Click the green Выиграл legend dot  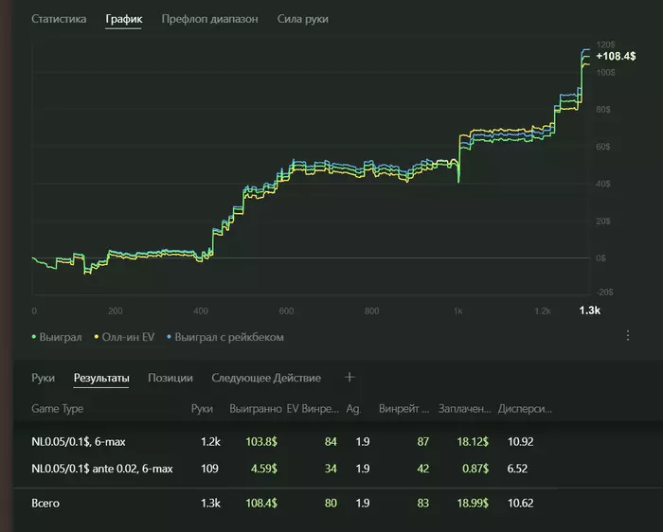click(x=34, y=337)
